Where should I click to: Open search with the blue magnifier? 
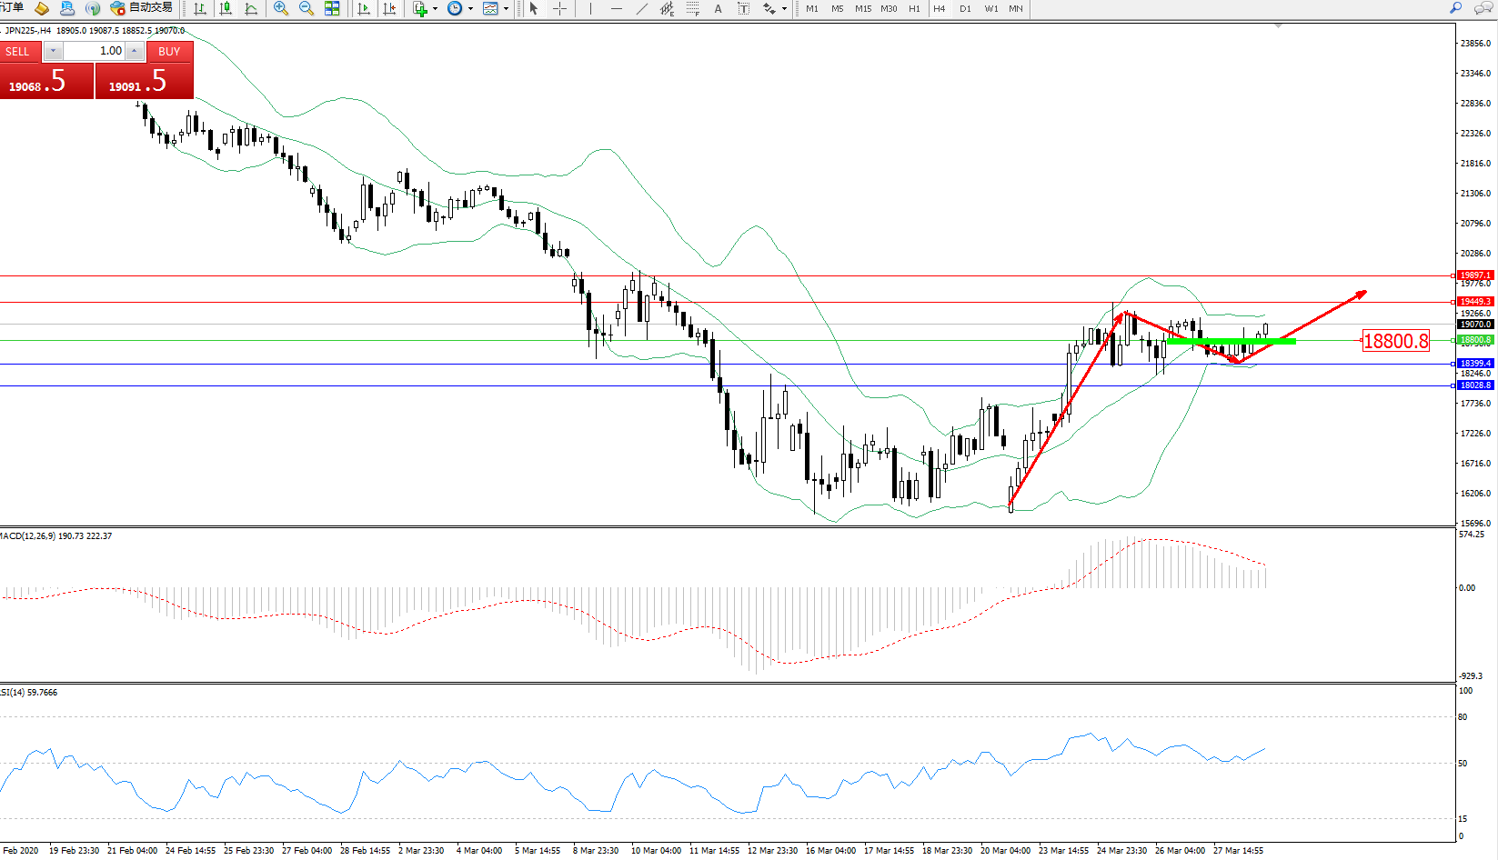coord(1455,8)
